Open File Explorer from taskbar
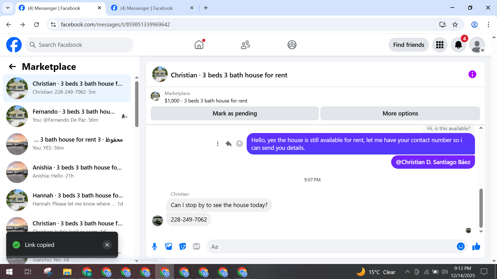The image size is (497, 279). pos(67,272)
